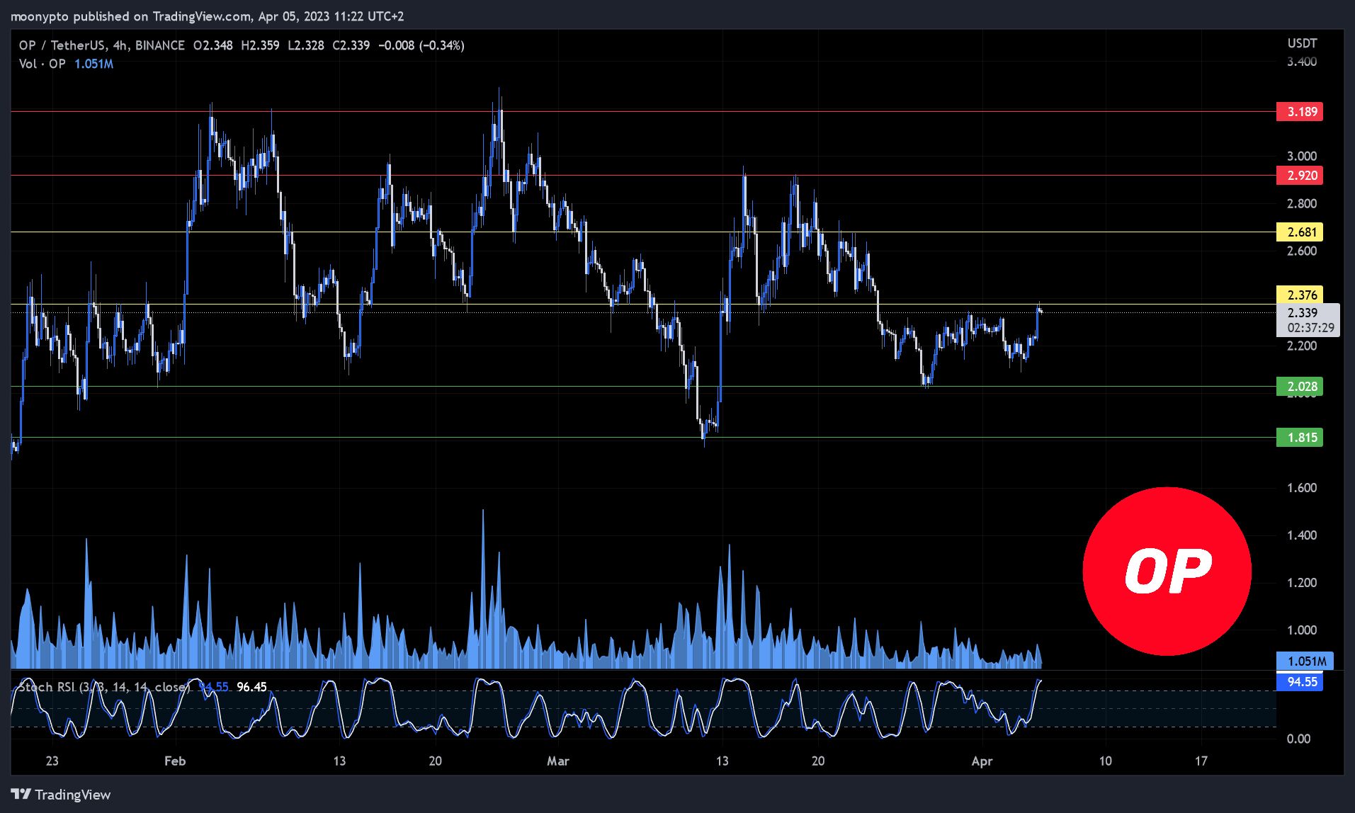Select the 2.920 red price label
Image resolution: width=1355 pixels, height=813 pixels.
1300,176
